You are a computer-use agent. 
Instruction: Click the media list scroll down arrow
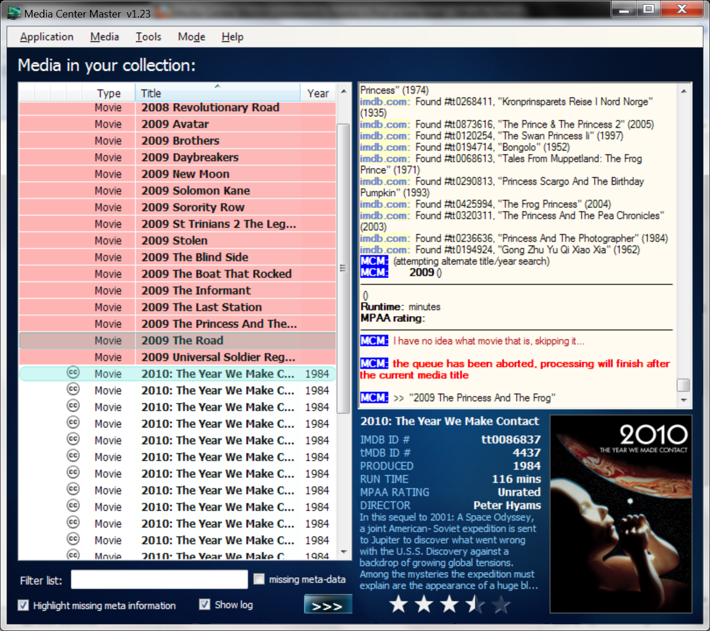[344, 552]
